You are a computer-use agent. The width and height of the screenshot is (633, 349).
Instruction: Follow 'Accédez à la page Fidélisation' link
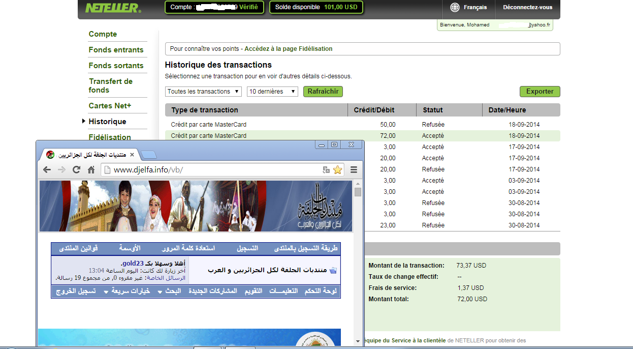[289, 49]
